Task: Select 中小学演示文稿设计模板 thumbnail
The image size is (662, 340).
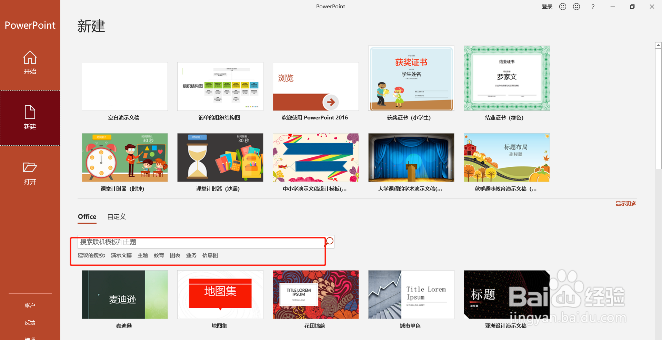Action: (316, 158)
